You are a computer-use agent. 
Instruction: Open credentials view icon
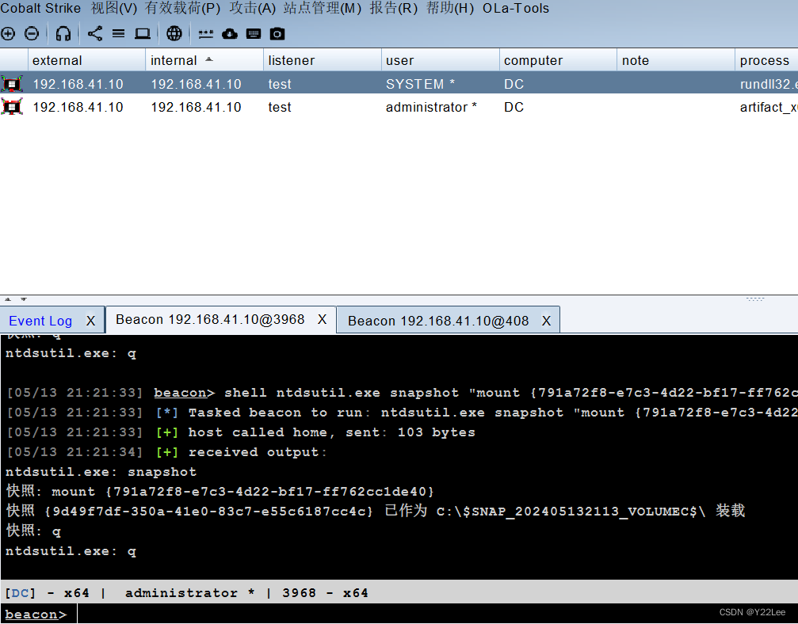coord(205,34)
